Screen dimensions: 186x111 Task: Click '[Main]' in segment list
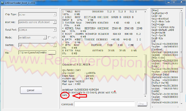coord(155,10)
